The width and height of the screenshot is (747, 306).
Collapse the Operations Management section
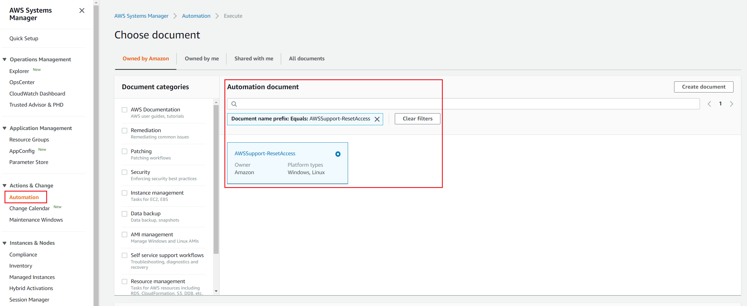coord(4,59)
